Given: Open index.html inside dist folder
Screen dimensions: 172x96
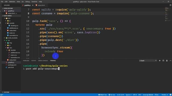Looking at the screenshot, I should 13,31.
